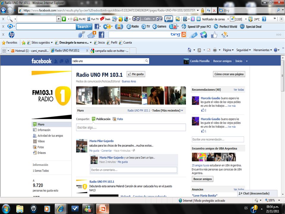
Task: Click the Foto share option
Action: coord(118,119)
